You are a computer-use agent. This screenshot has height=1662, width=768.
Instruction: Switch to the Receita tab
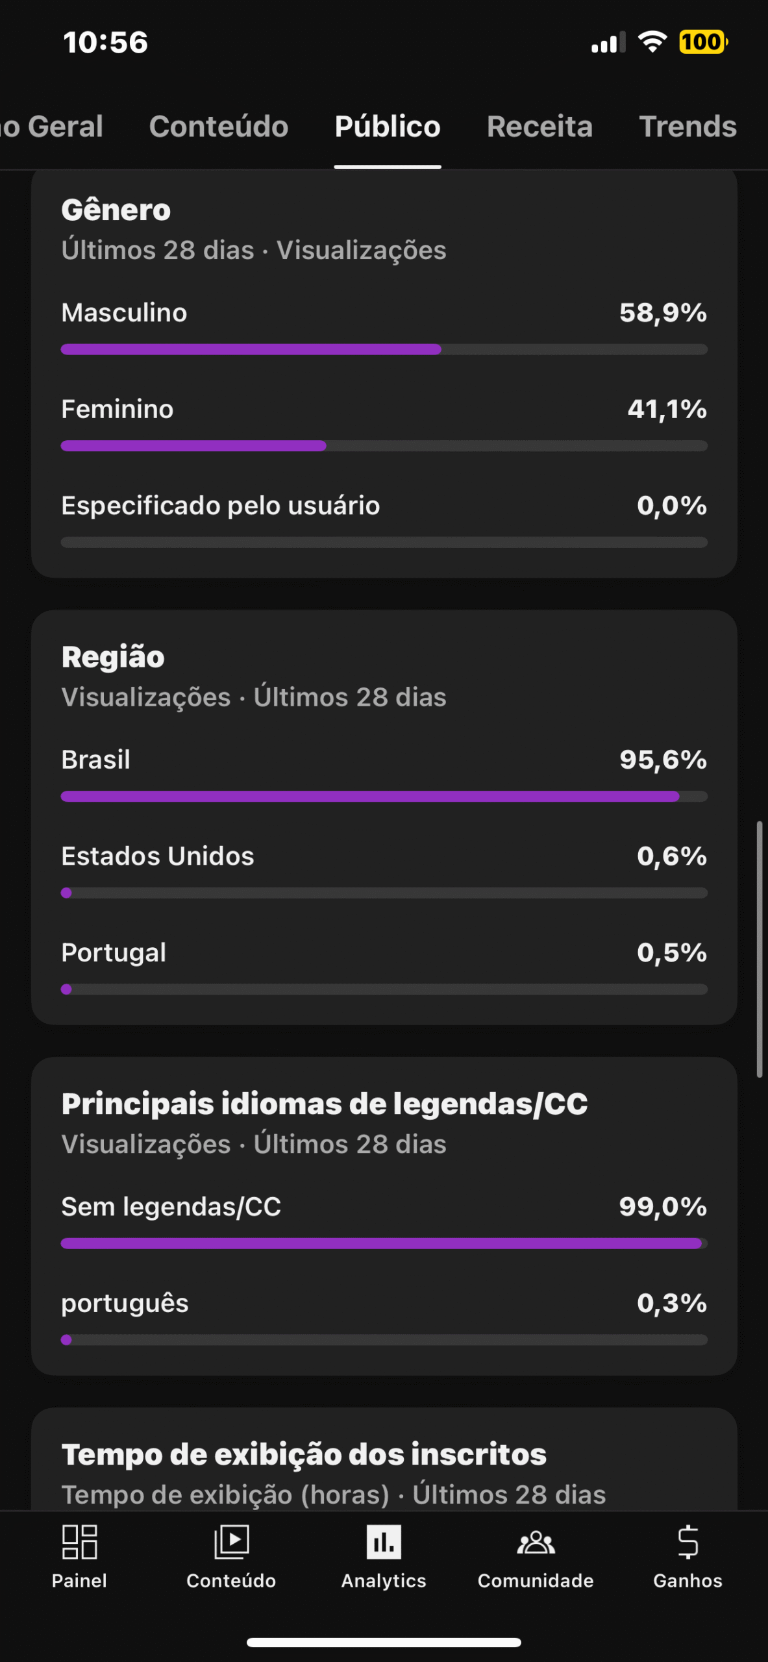(x=539, y=127)
